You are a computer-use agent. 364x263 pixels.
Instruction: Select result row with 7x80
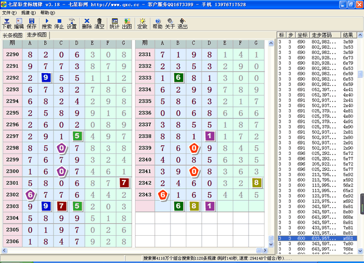tap(318, 244)
